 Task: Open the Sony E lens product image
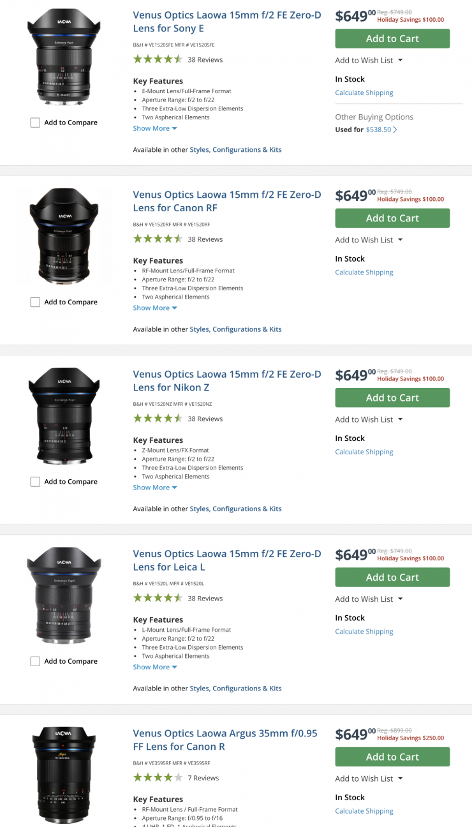(x=63, y=57)
